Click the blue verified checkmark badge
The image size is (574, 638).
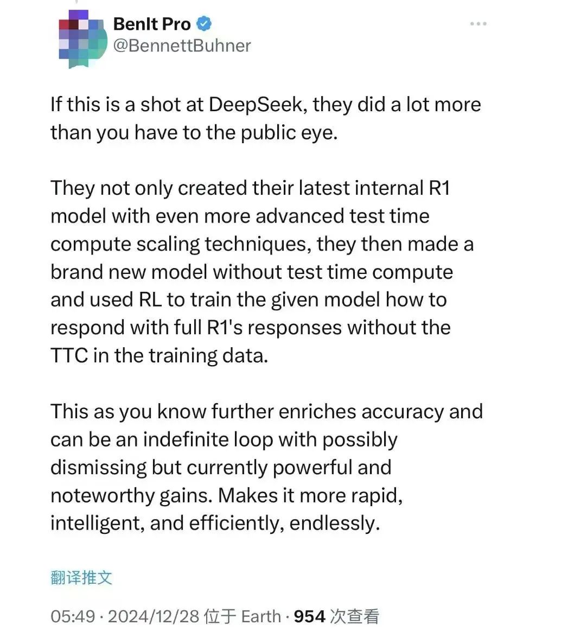[x=203, y=24]
